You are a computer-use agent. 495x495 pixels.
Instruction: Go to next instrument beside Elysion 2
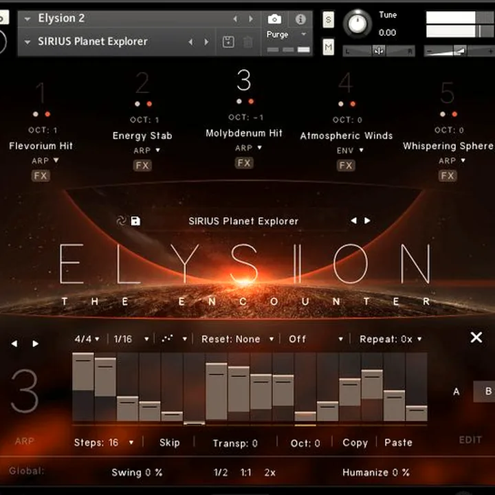pos(251,19)
